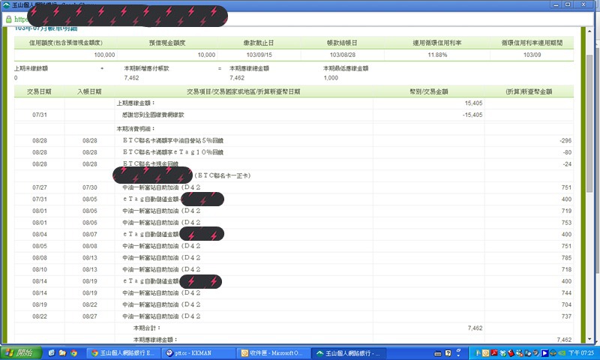The width and height of the screenshot is (600, 360).
Task: Click the 適用循環信用利率 column header
Action: click(x=437, y=43)
